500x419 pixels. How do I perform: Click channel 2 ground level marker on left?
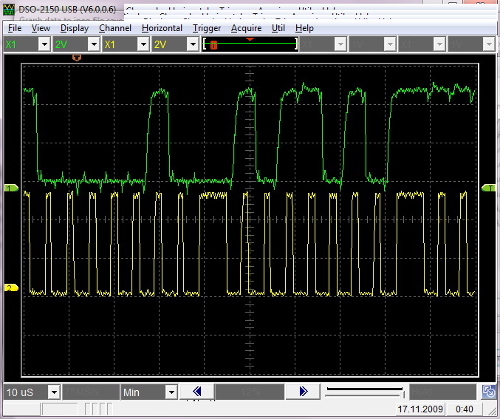tap(11, 287)
